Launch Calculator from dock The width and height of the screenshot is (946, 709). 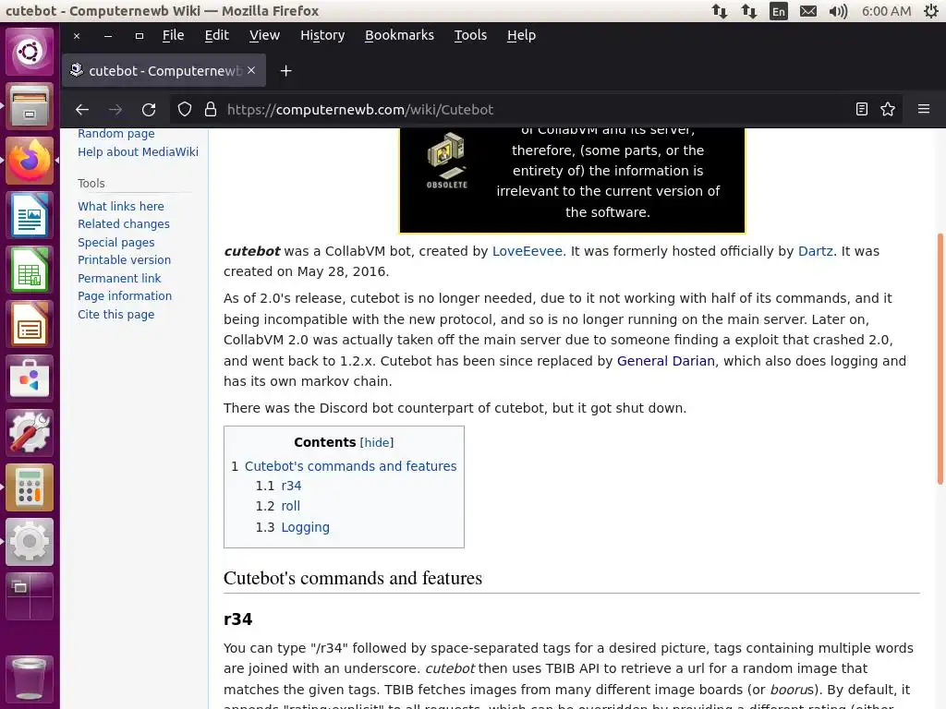pos(30,487)
